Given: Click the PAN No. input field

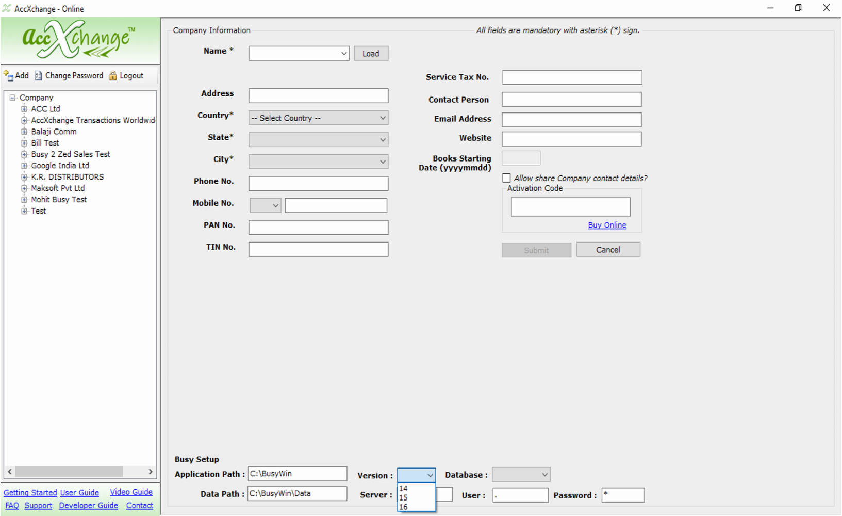Looking at the screenshot, I should tap(318, 228).
